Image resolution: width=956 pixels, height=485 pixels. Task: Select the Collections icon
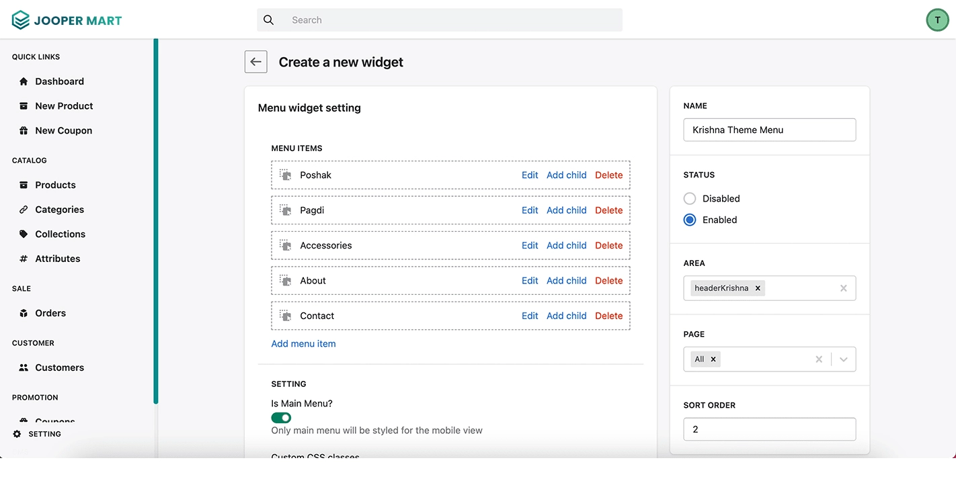coord(24,234)
